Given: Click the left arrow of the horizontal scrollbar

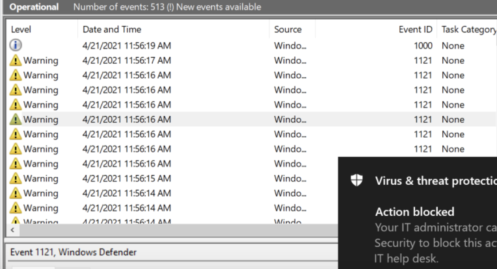Looking at the screenshot, I should point(12,230).
